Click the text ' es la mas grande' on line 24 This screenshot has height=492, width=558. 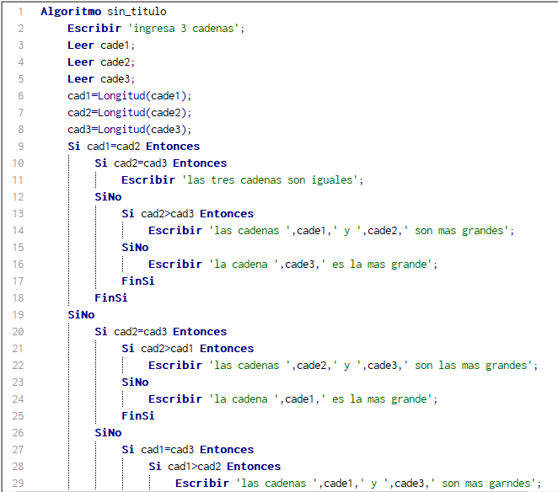pyautogui.click(x=376, y=399)
